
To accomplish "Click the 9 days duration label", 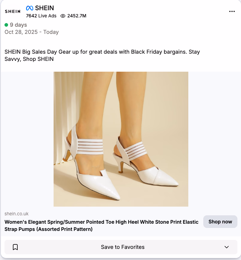I will (18, 25).
